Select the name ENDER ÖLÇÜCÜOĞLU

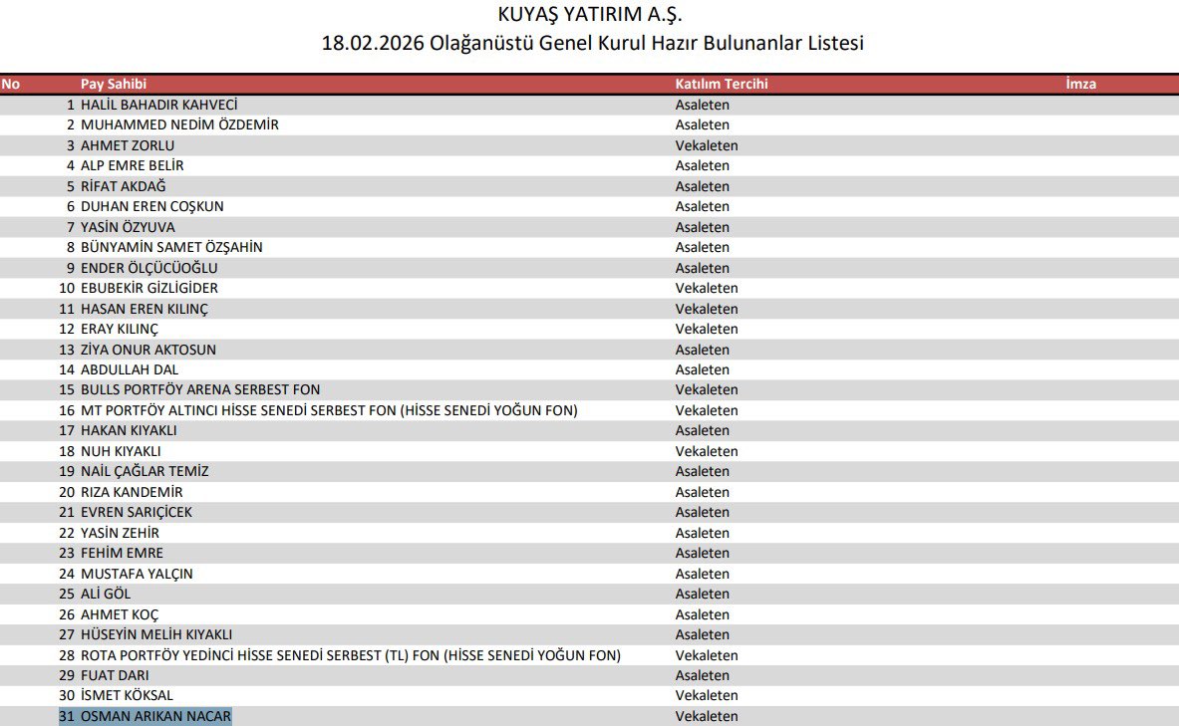[x=149, y=268]
